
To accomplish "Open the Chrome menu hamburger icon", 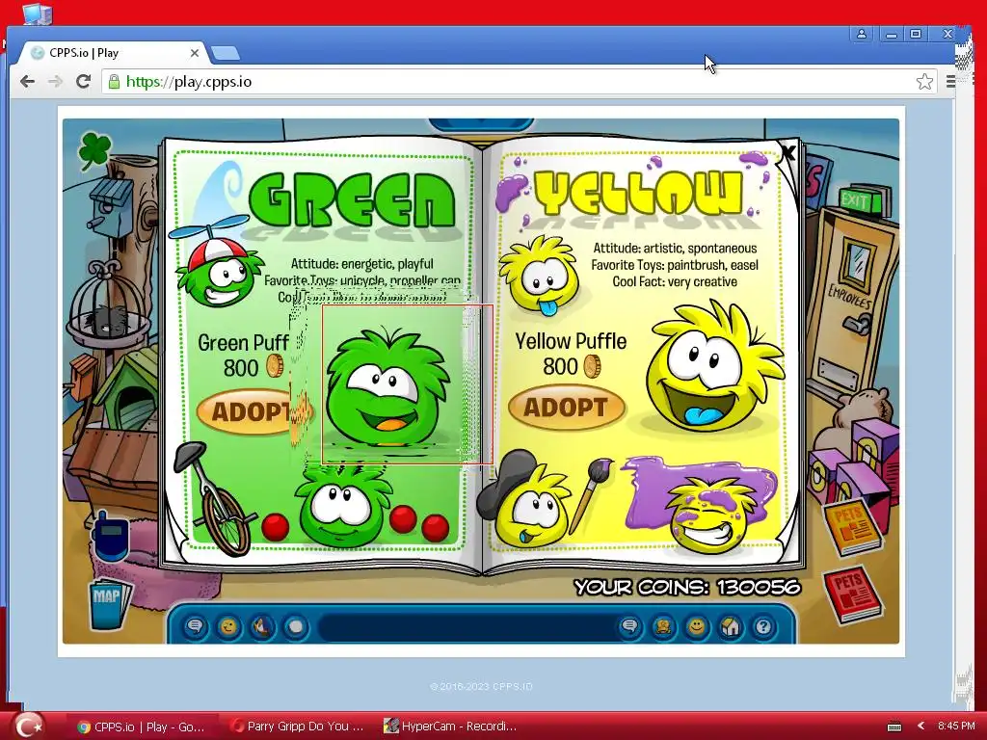I will [950, 81].
